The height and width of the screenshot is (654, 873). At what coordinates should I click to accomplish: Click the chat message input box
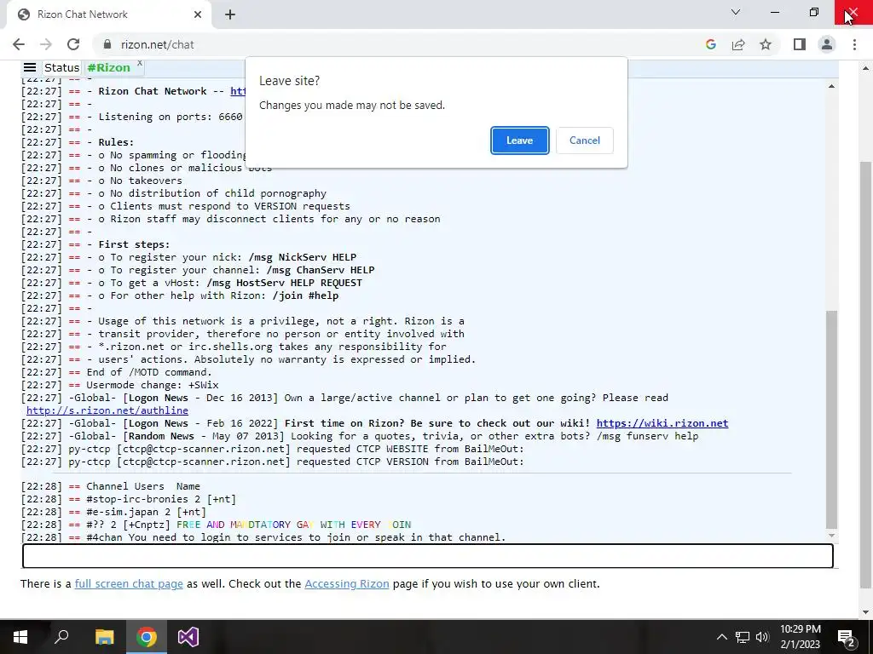[428, 556]
